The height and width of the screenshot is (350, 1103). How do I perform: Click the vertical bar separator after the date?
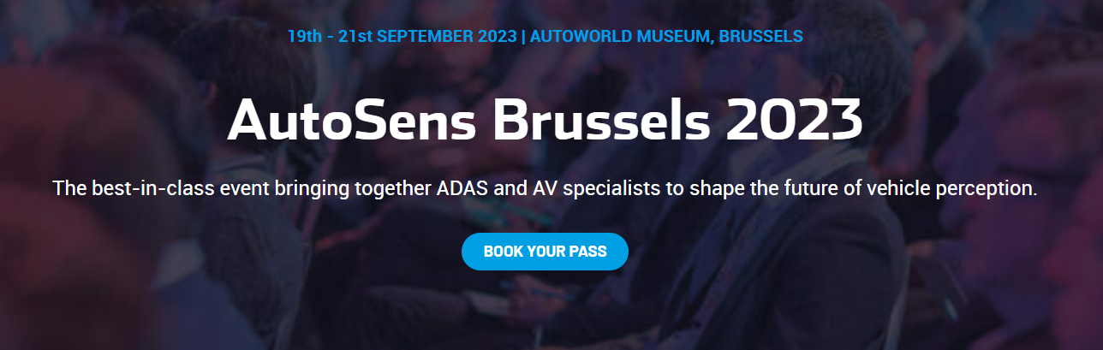point(523,37)
